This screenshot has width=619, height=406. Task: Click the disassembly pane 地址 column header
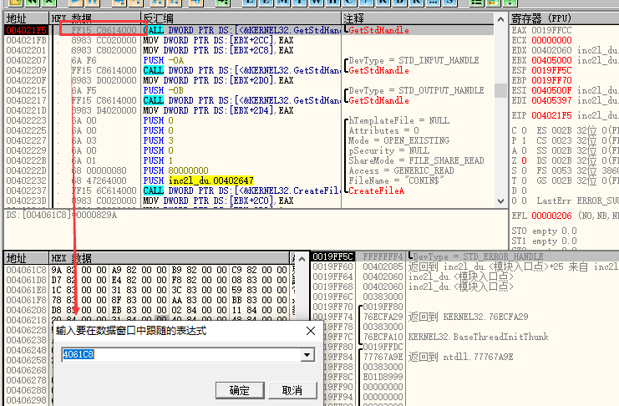(x=27, y=18)
